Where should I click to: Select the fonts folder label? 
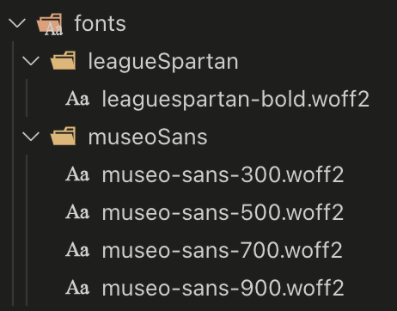click(x=101, y=23)
